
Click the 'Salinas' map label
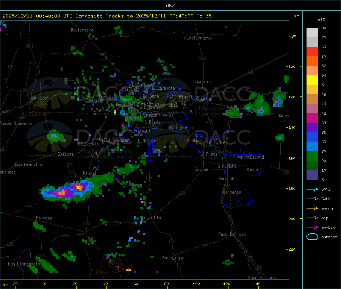(66, 154)
